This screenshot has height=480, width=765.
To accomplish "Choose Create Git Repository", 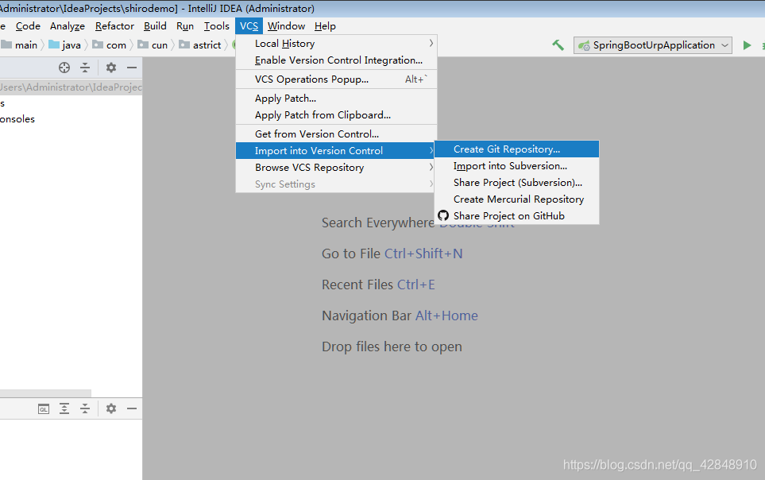I will pyautogui.click(x=516, y=149).
